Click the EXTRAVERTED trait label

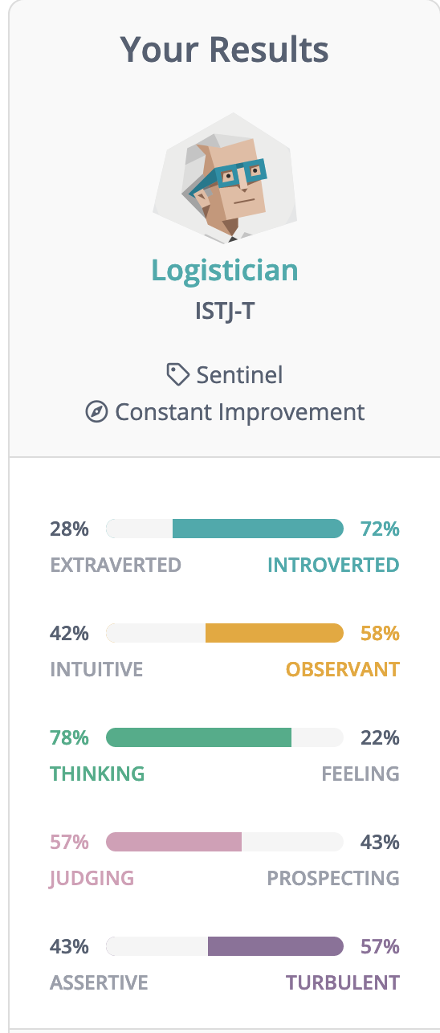[116, 565]
